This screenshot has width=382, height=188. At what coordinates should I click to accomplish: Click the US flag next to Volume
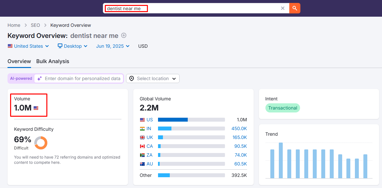(x=36, y=108)
